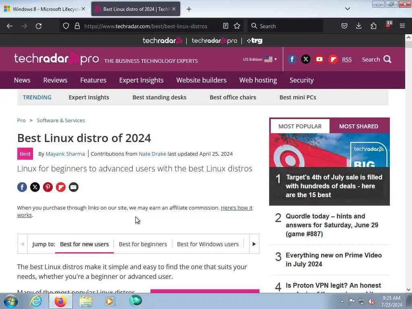Jump to Best for beginners section

[143, 244]
